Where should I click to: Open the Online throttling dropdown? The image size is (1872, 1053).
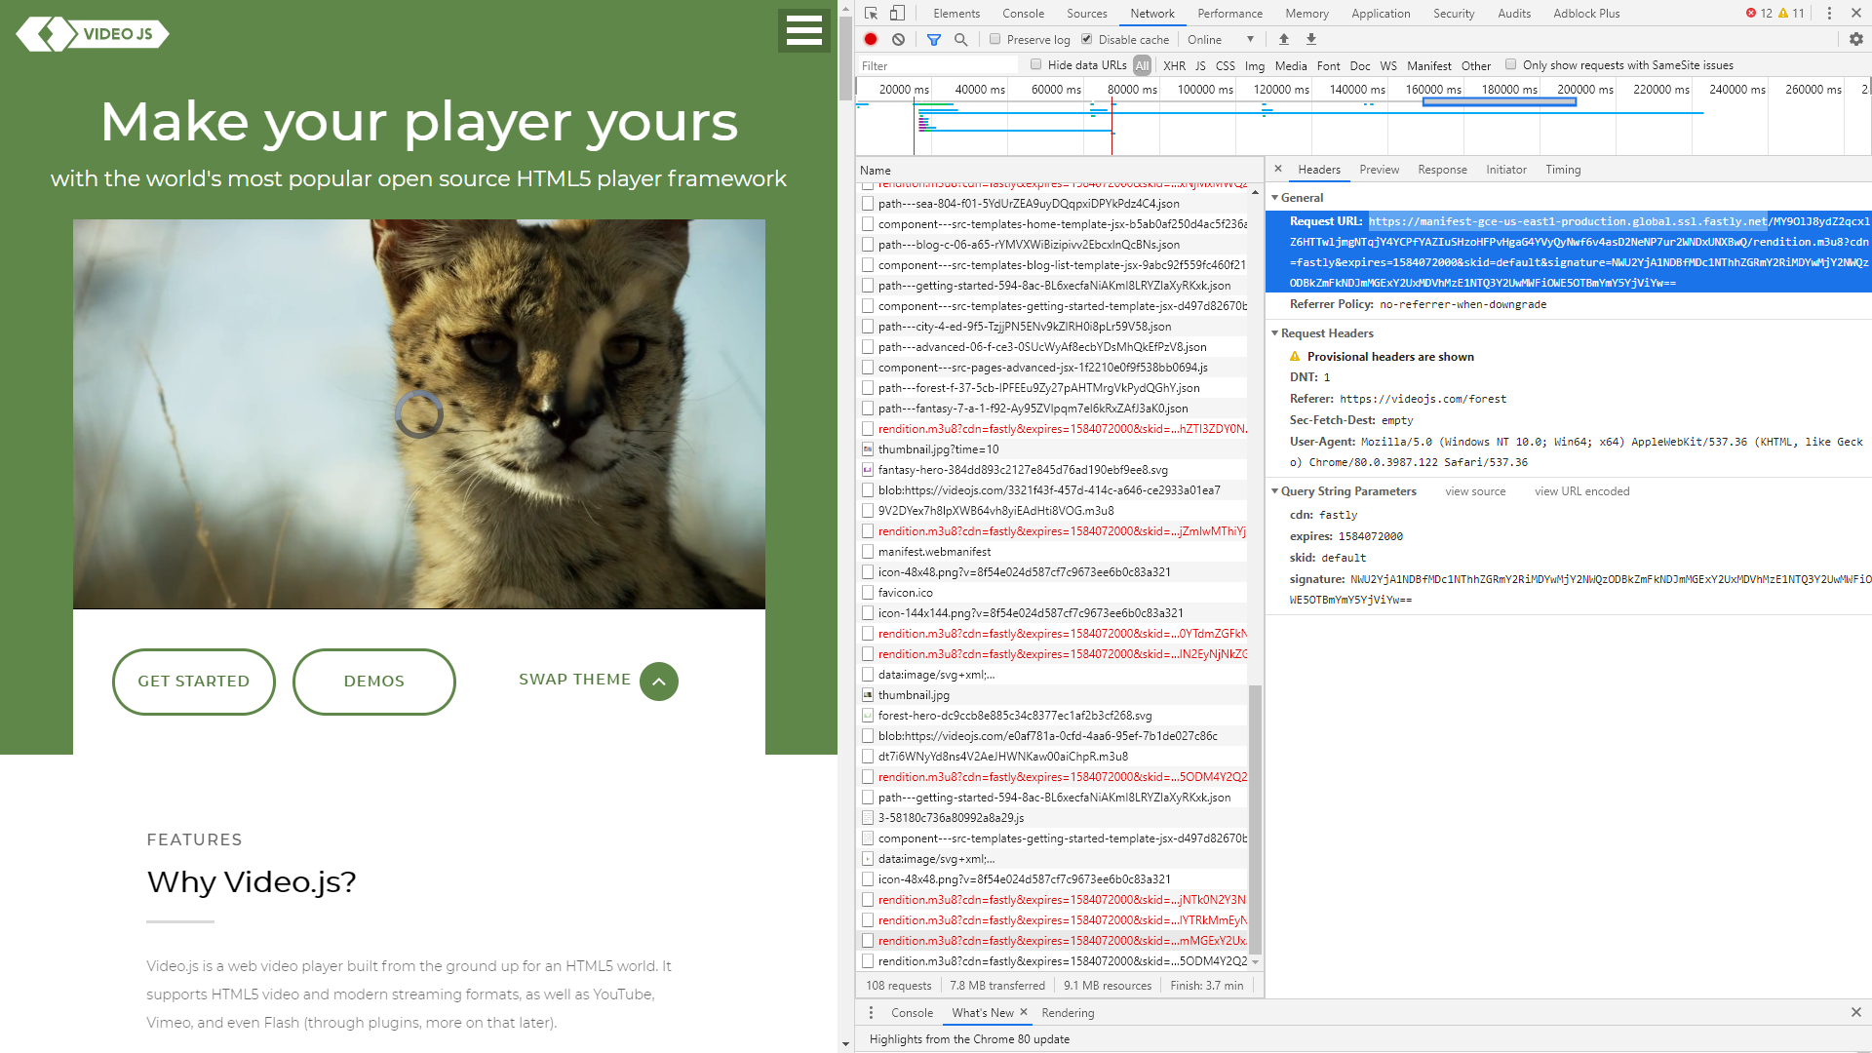pos(1220,40)
